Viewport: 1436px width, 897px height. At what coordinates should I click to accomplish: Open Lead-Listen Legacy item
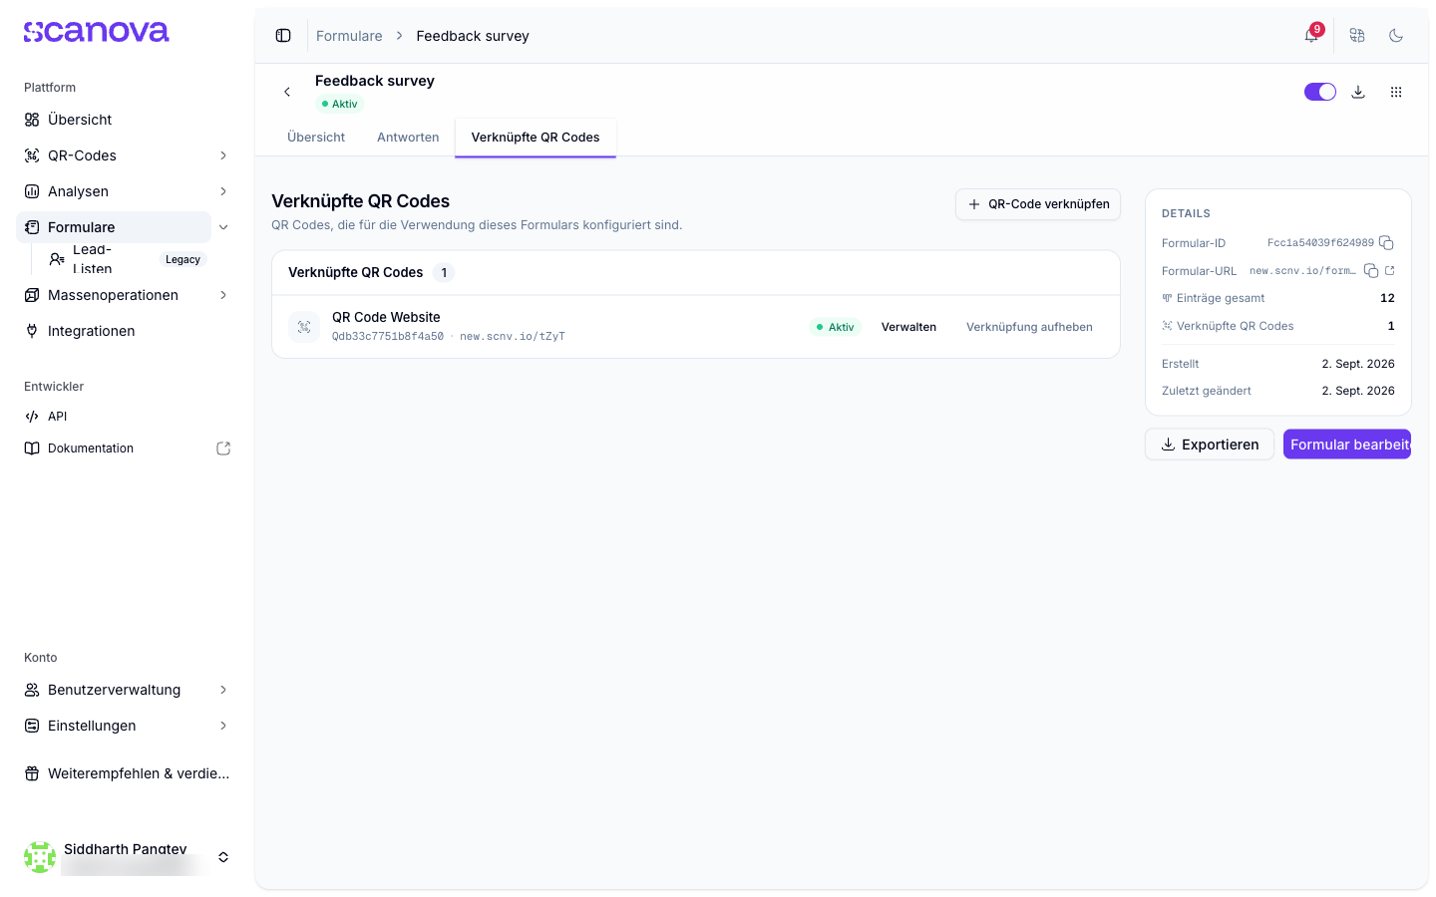pyautogui.click(x=126, y=259)
